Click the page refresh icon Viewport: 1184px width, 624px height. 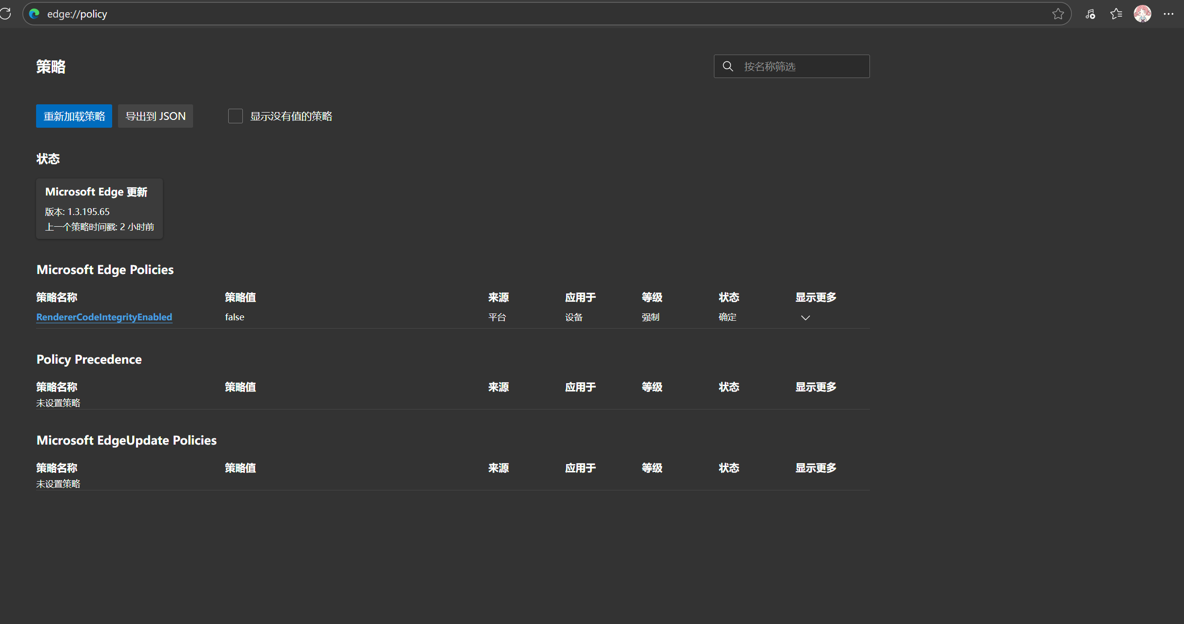(5, 14)
